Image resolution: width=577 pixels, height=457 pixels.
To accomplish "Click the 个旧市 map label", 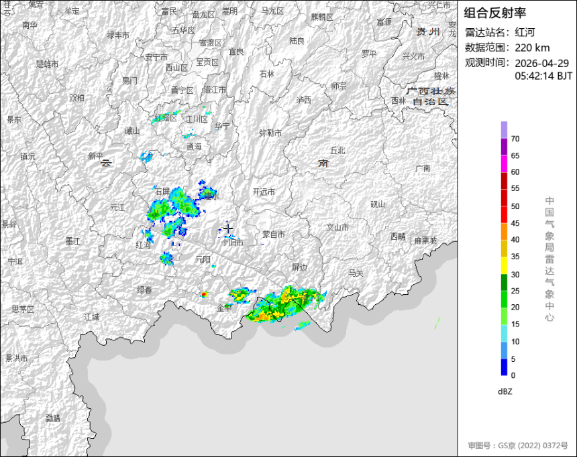I will (x=233, y=243).
